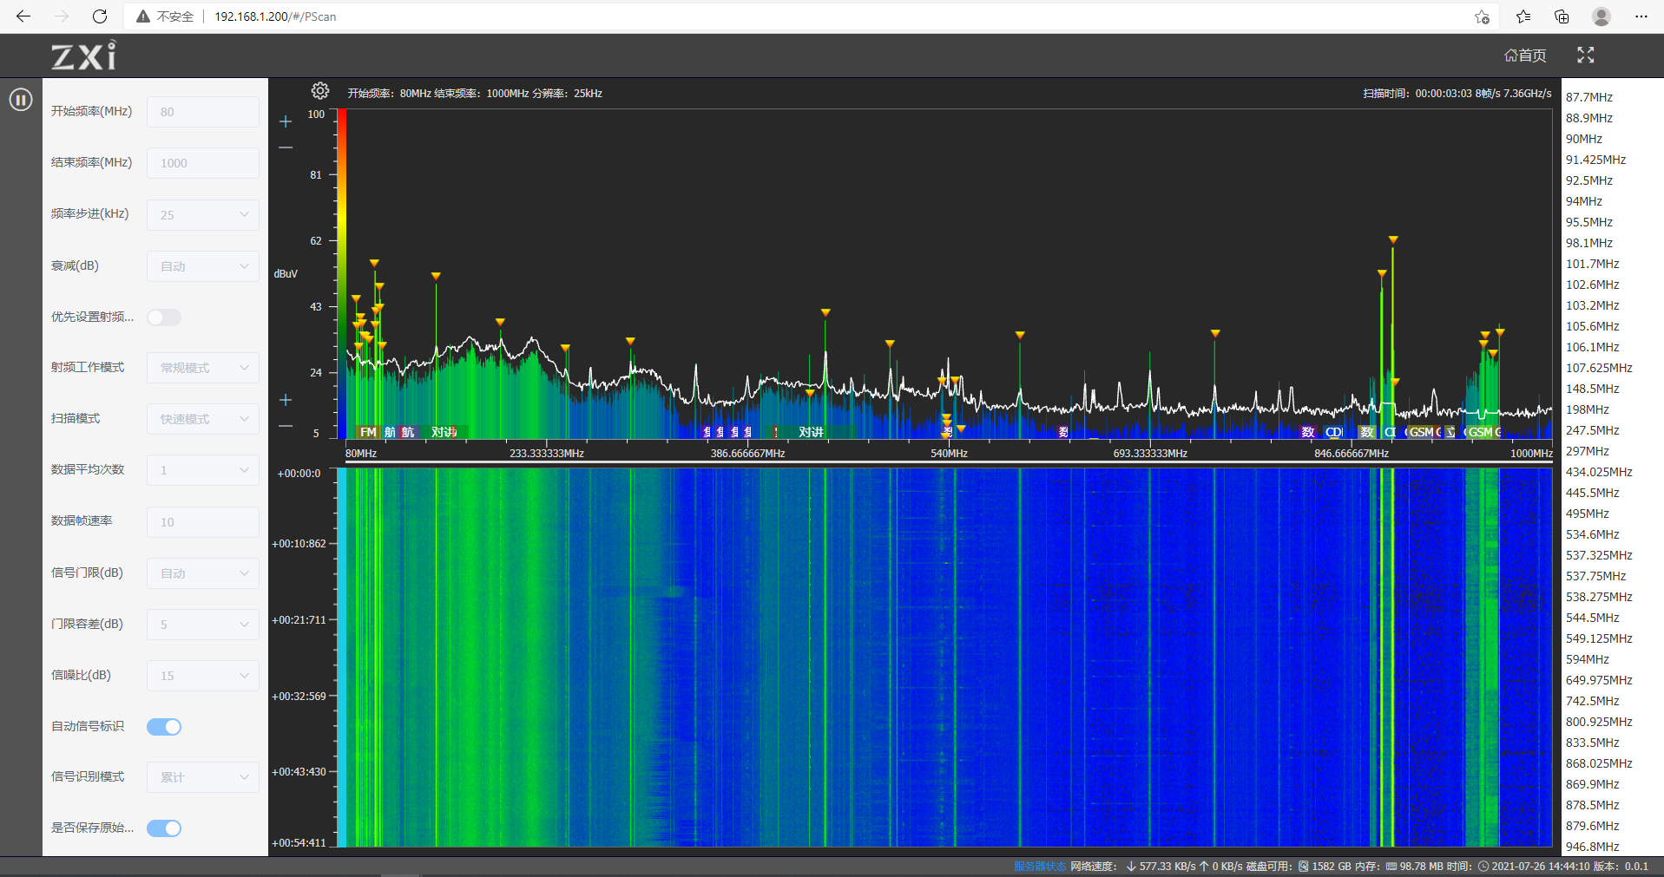Open the 扫描模式 dropdown
This screenshot has width=1664, height=877.
click(203, 419)
